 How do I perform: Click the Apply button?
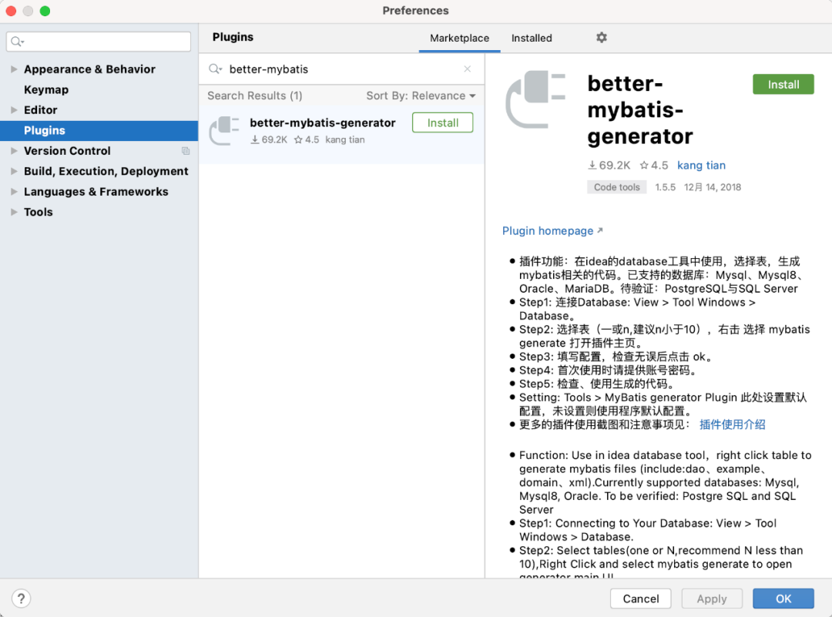[x=712, y=599]
